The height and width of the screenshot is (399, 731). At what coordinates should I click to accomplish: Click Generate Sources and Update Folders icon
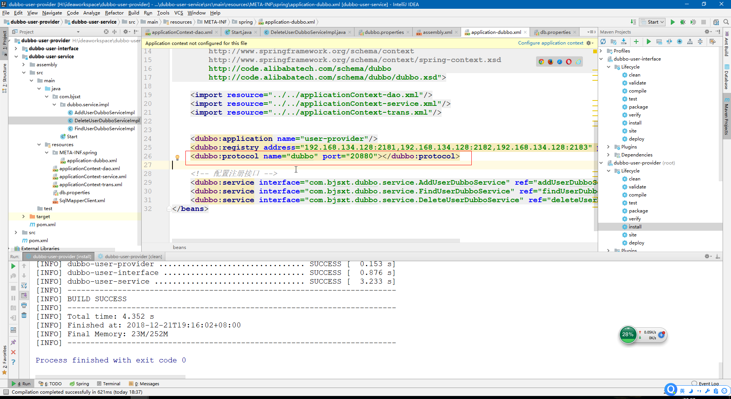click(613, 41)
